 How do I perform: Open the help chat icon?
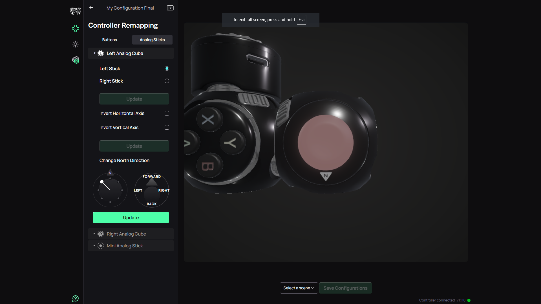(x=75, y=298)
